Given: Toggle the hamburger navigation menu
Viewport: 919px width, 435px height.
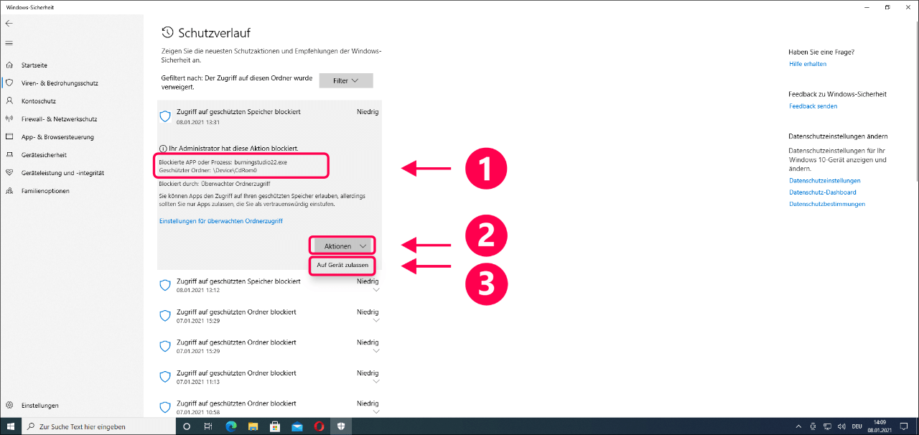Looking at the screenshot, I should 9,43.
